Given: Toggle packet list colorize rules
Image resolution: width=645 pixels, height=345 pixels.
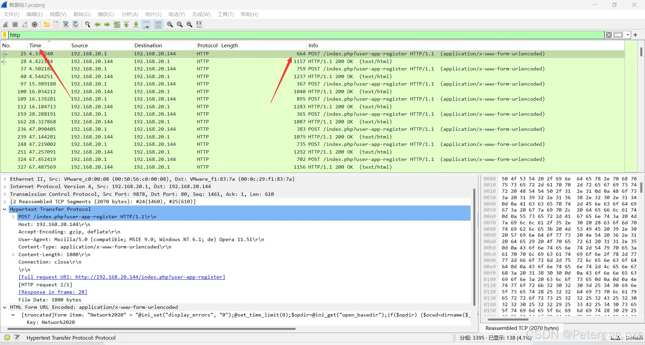Looking at the screenshot, I should click(x=158, y=24).
